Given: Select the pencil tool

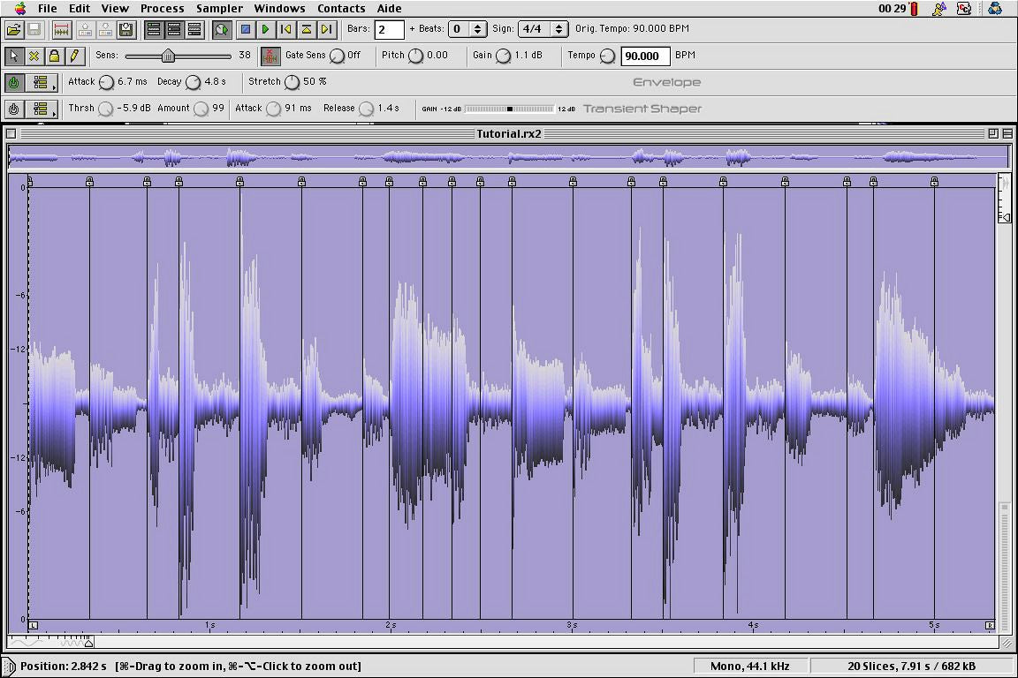Looking at the screenshot, I should click(x=72, y=55).
